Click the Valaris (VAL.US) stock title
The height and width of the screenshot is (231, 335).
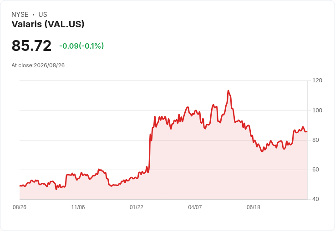tap(48, 24)
